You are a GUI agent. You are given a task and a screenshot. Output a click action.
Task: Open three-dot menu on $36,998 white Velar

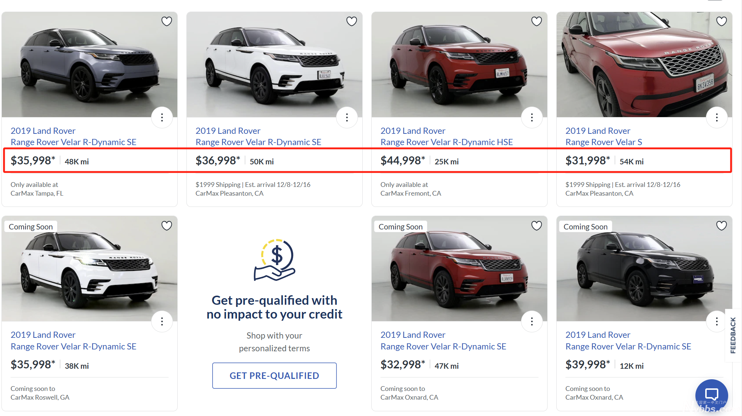347,117
